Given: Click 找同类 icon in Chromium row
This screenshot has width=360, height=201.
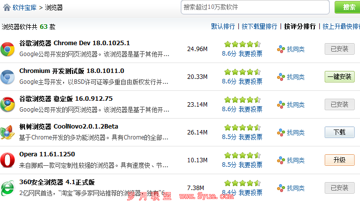Looking at the screenshot, I should click(x=281, y=77).
